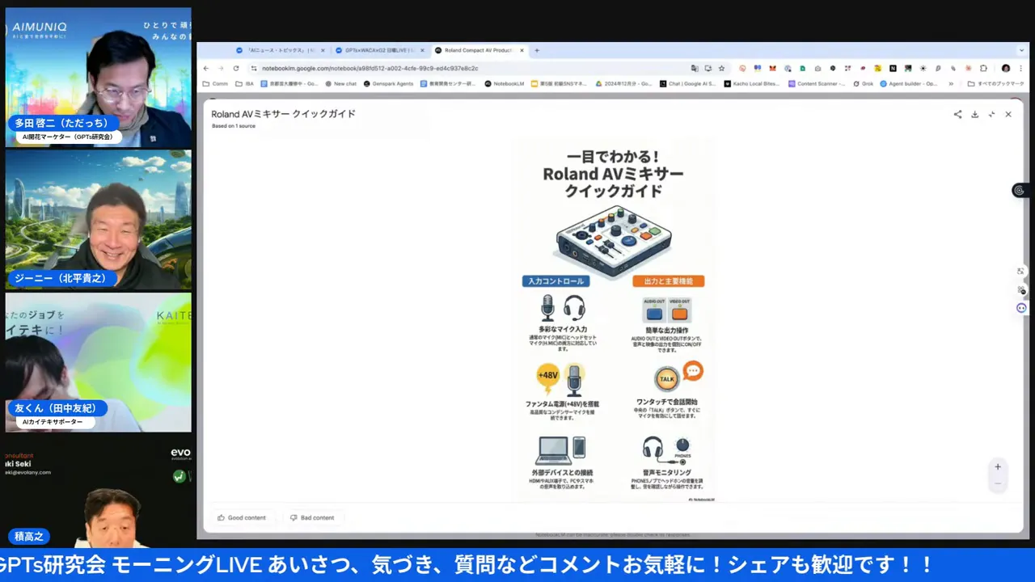Bookmark this page with the star icon
This screenshot has height=582, width=1035.
click(x=722, y=68)
